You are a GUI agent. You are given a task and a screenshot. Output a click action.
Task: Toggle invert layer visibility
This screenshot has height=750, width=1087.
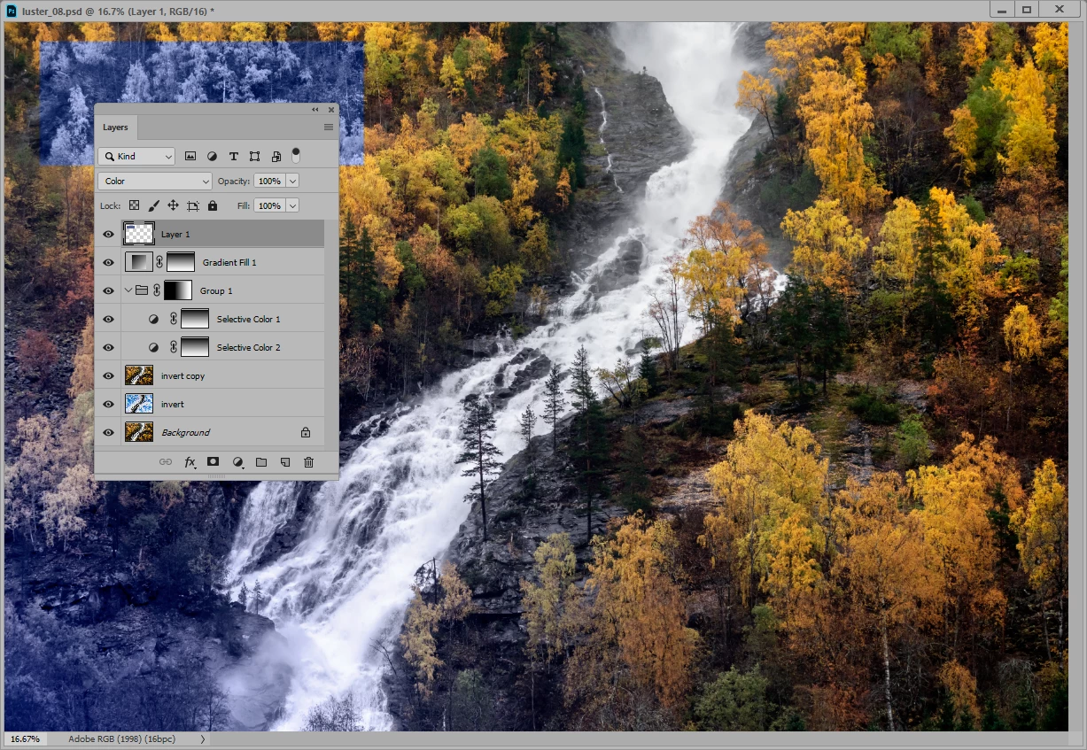pos(108,405)
